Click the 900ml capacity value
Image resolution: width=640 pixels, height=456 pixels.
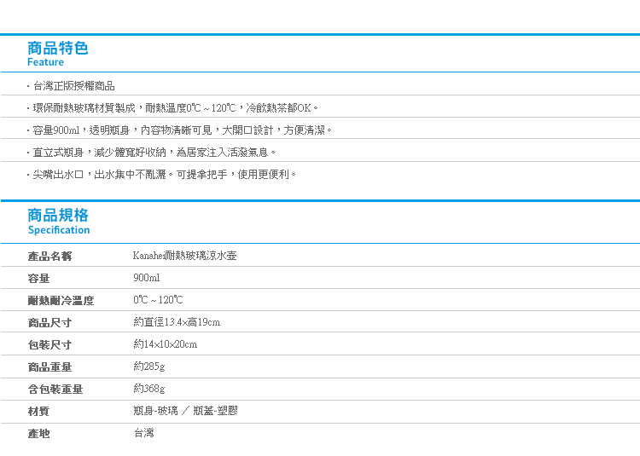147,278
